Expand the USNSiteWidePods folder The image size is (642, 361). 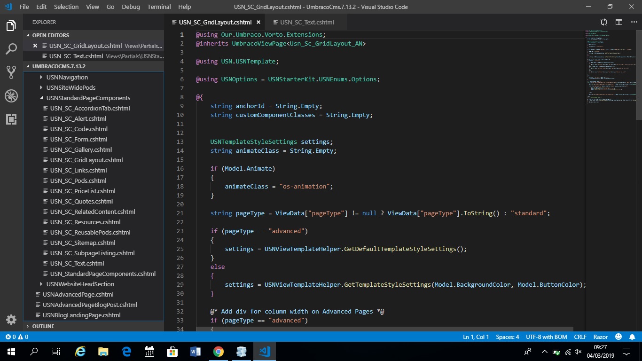pyautogui.click(x=70, y=87)
